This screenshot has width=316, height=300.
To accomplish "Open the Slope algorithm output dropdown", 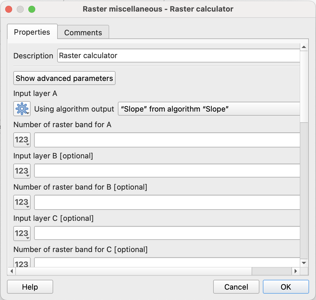I will coord(209,109).
